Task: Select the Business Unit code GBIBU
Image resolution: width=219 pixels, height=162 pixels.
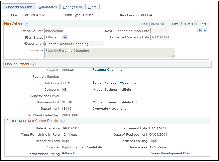Action: 67,102
